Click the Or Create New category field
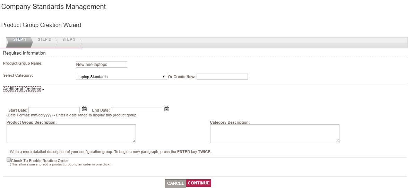Screen dimensions: 414x191 click(222, 77)
